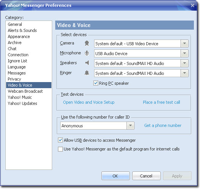Expand the Ringer device dropdown arrow
This screenshot has width=200, height=190.
pyautogui.click(x=184, y=73)
